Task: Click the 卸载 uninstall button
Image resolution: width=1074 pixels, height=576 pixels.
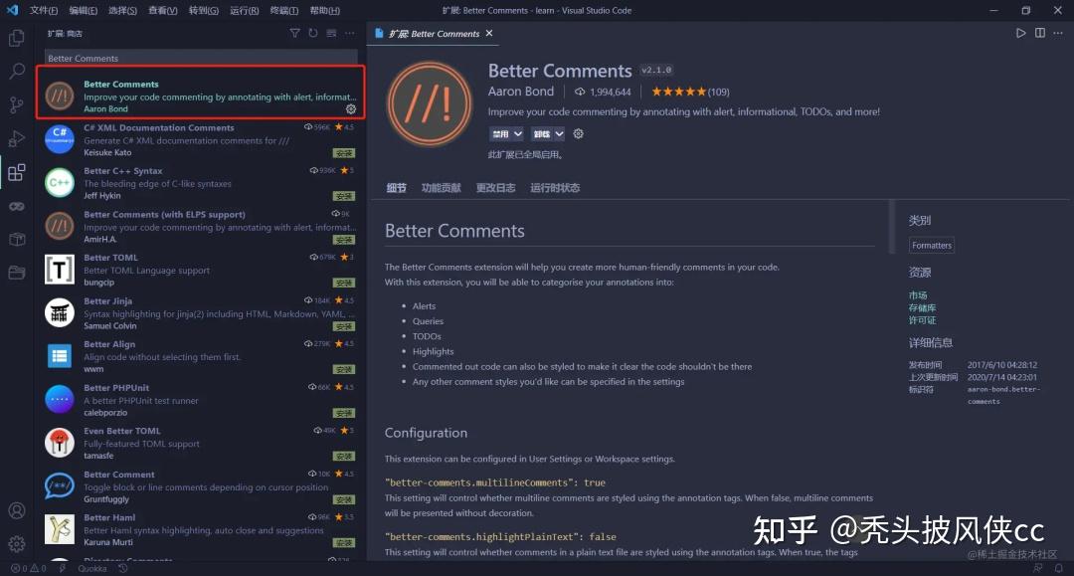Action: point(542,133)
